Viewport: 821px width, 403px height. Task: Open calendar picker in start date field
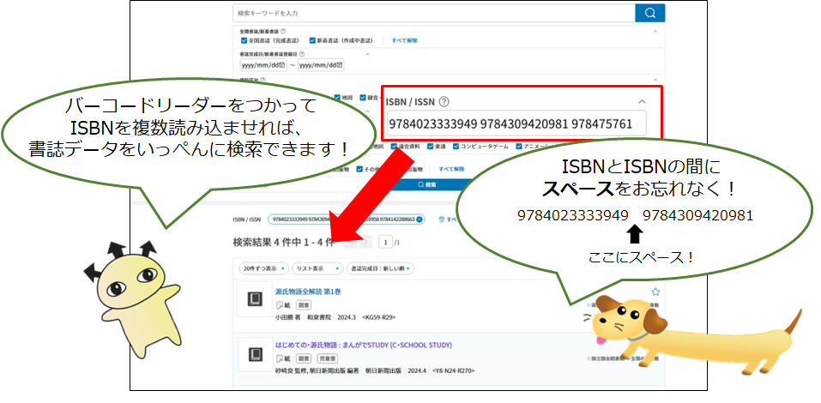coord(281,65)
